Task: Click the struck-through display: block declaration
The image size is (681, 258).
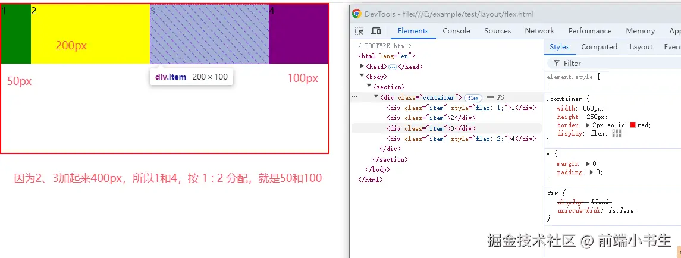Action: [x=585, y=202]
